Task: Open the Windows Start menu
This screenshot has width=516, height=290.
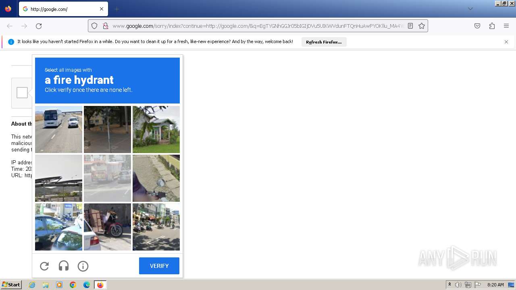Action: click(x=11, y=285)
